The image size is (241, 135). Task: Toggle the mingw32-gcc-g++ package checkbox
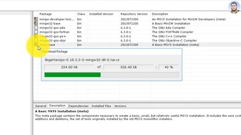36,36
